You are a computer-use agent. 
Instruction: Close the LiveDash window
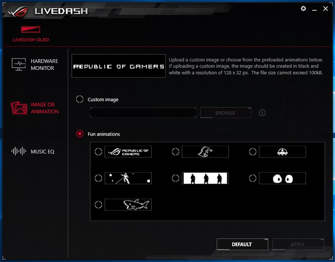pyautogui.click(x=325, y=9)
